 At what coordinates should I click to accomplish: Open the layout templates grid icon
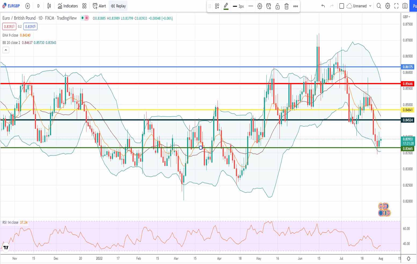[84, 6]
